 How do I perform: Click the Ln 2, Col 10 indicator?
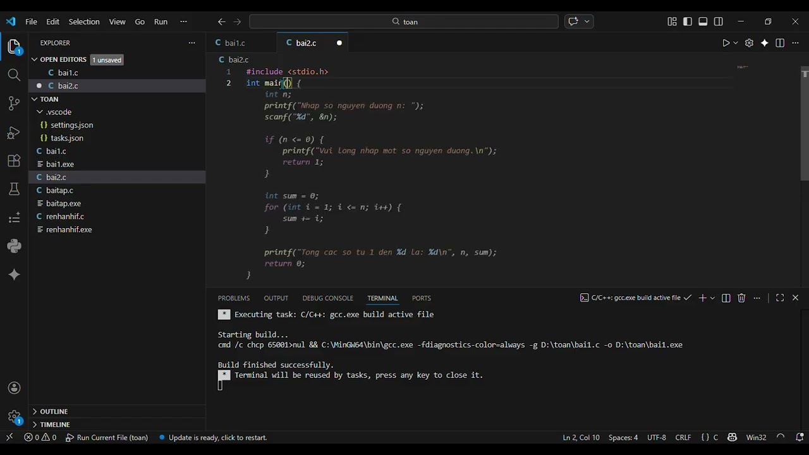pos(581,437)
